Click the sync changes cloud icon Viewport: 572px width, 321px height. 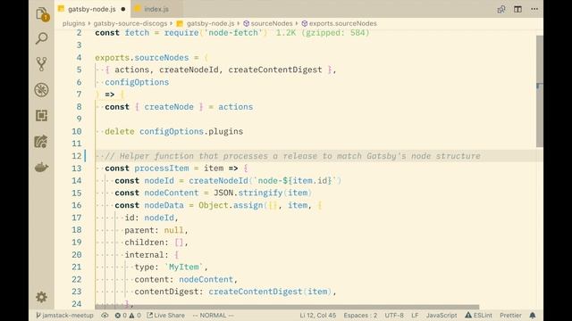pyautogui.click(x=105, y=315)
